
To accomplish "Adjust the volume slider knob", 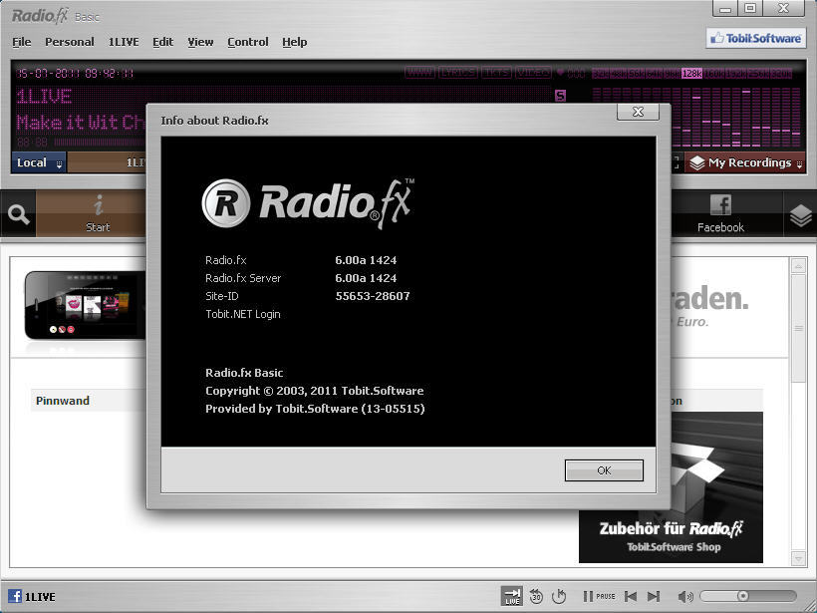I will 742,596.
